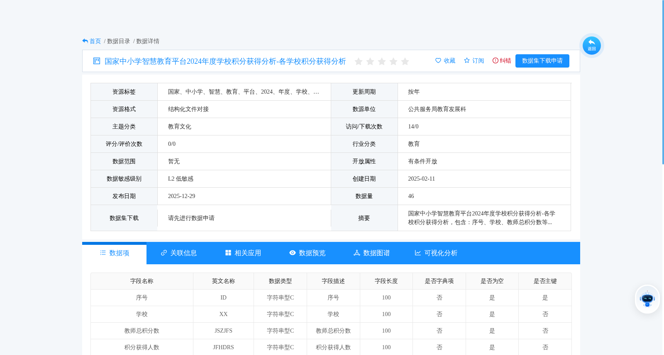Viewport: 664px width, 355px height.
Task: Click the eye icon on 数据预览 tab
Action: 293,253
